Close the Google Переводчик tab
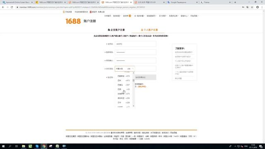The width and height of the screenshot is (265, 149). pos(197,2)
